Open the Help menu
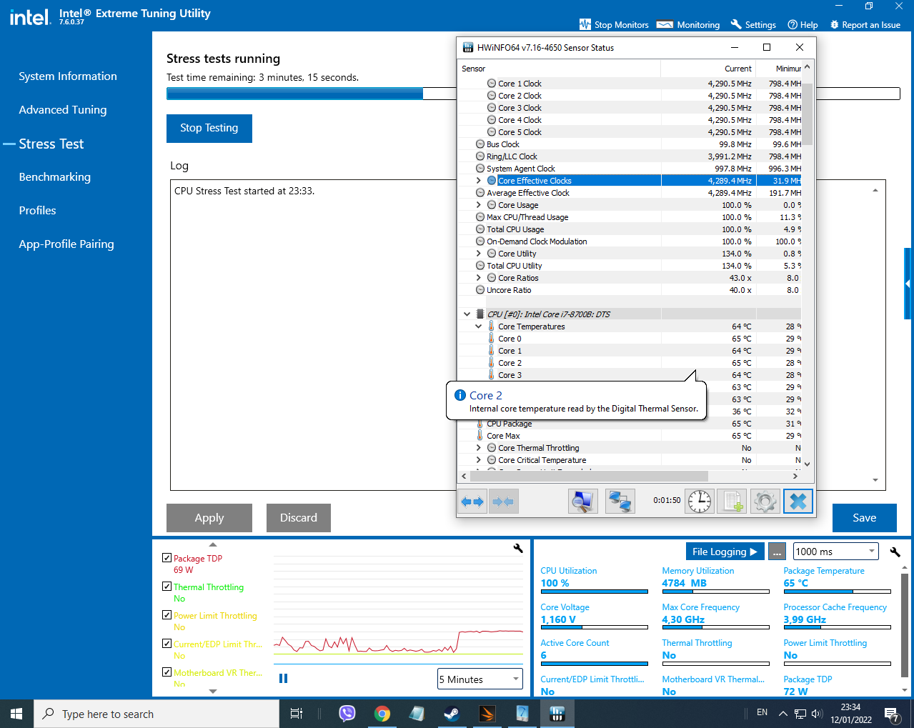Screen dimensions: 914x728 click(x=803, y=24)
